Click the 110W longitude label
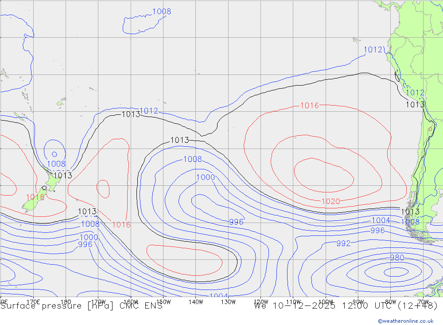Viewport: 443px width, 325px height. click(x=293, y=302)
